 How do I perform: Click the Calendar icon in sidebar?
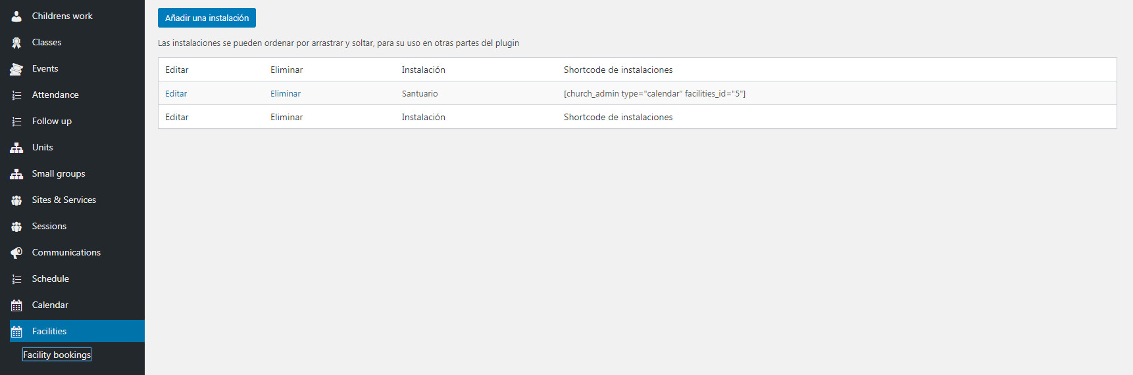click(16, 305)
